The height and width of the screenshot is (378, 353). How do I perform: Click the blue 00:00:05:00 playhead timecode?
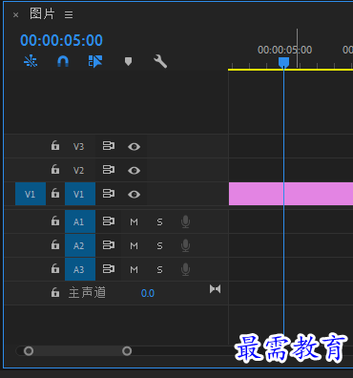(x=61, y=40)
